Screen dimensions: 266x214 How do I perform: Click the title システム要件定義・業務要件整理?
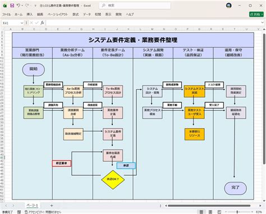coord(133,40)
